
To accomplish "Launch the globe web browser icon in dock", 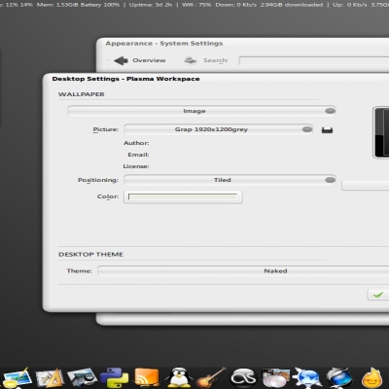I will (307, 378).
